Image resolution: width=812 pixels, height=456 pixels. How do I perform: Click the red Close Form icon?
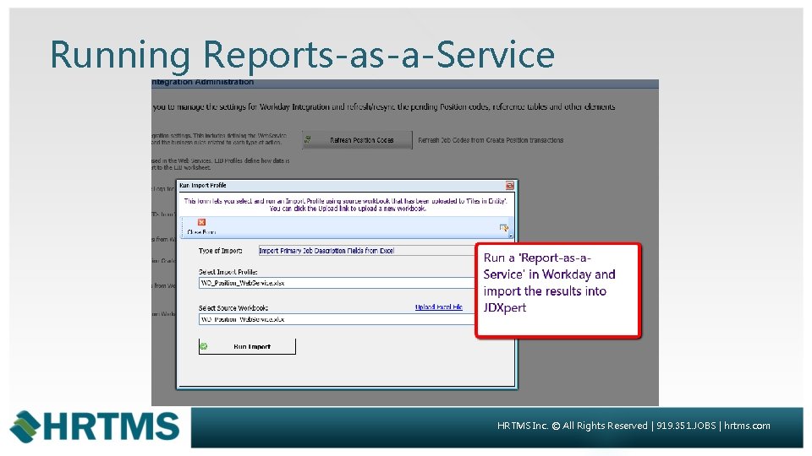201,222
